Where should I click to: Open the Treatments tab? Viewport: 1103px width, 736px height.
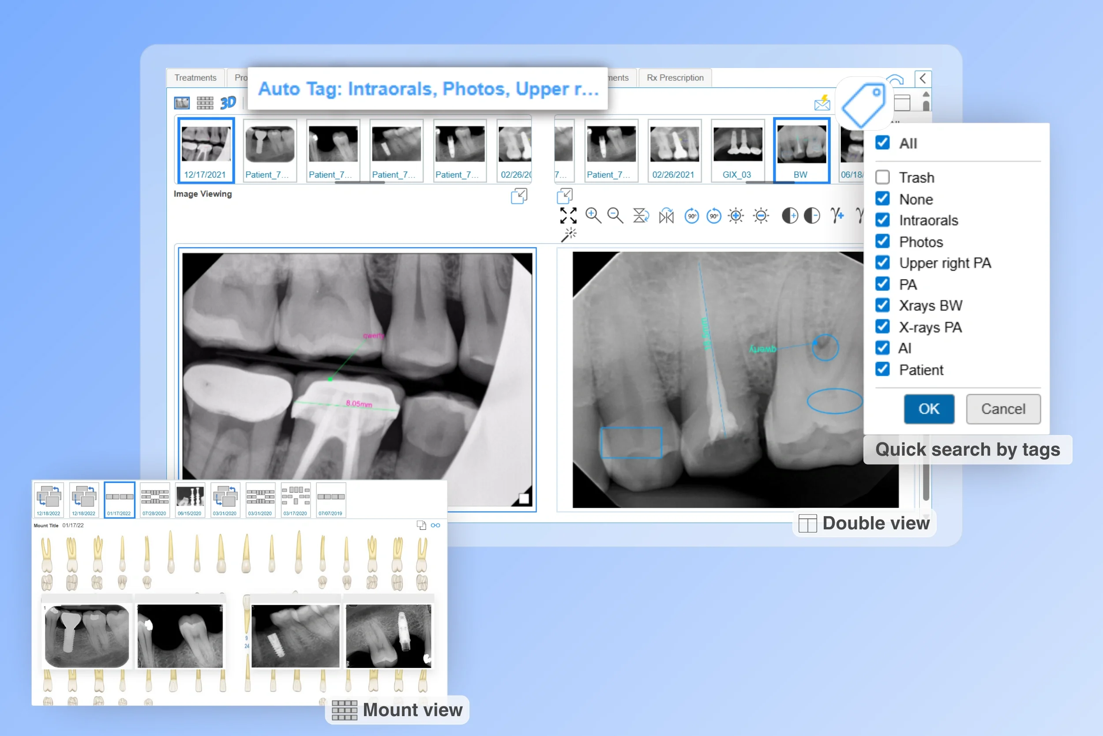[x=195, y=78]
